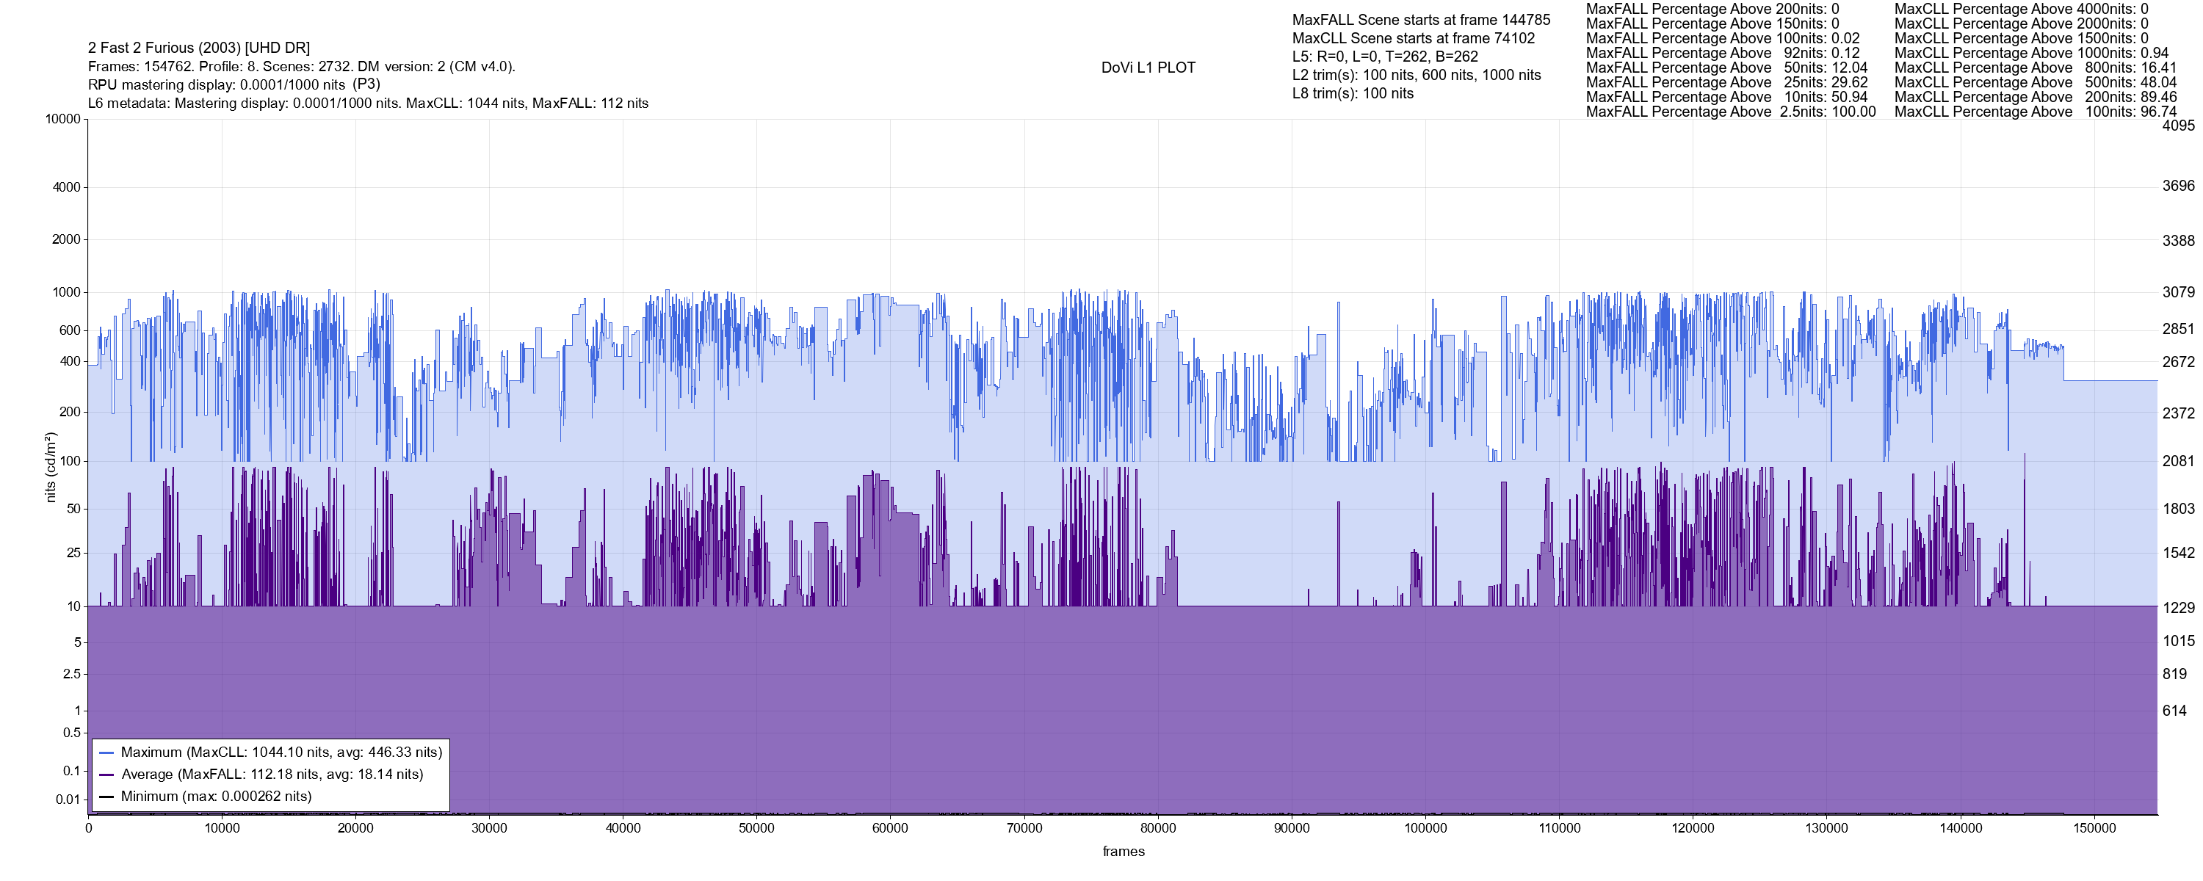Click the DoVi L1 PLOT title
The height and width of the screenshot is (881, 2203).
[1148, 68]
